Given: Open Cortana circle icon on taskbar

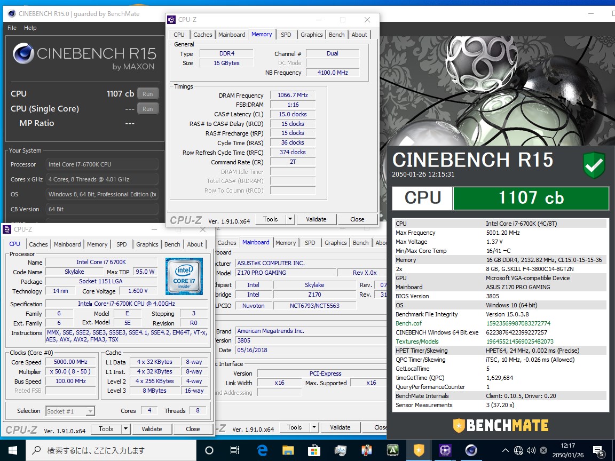Looking at the screenshot, I should [209, 450].
